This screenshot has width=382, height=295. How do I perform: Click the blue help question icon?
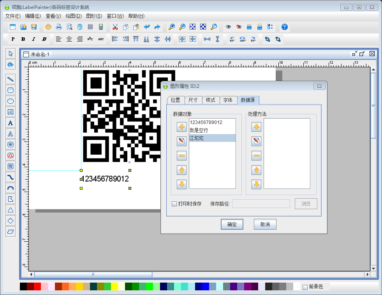(285, 27)
